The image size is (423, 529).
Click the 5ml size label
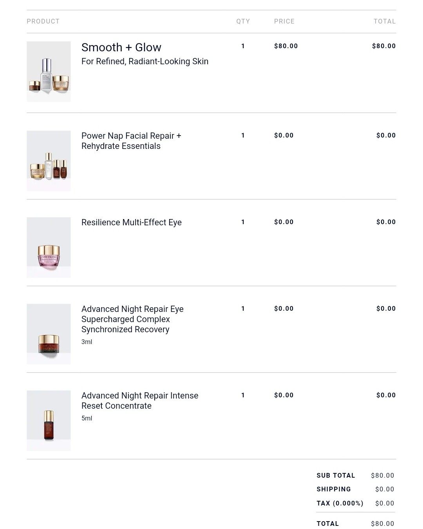click(x=87, y=418)
